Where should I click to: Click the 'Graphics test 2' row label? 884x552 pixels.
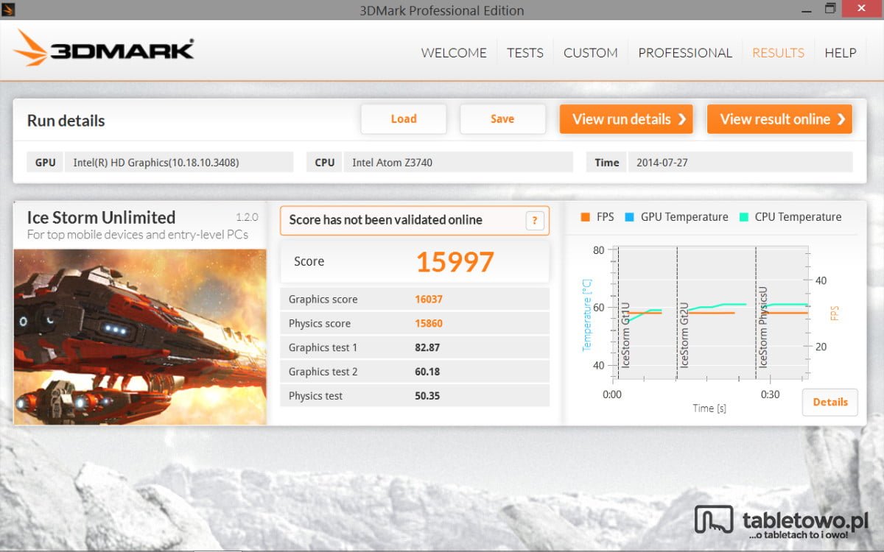(323, 372)
